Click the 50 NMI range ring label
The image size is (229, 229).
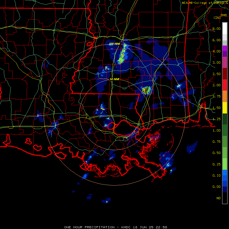(x=114, y=79)
